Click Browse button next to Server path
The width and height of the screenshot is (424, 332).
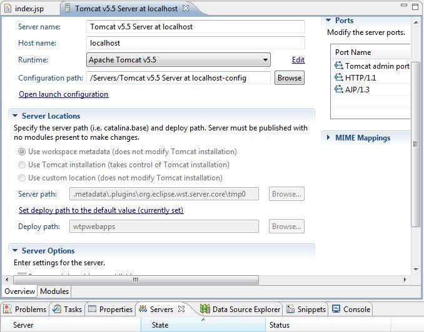(x=286, y=194)
